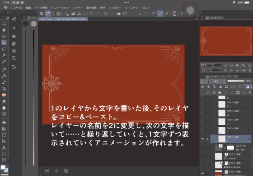
Task: Expand the canvas tab list chevron
Action: (197, 19)
